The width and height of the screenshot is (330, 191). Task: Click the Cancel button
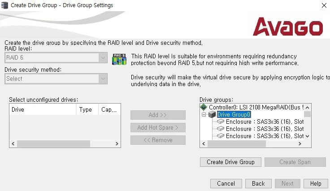click(226, 183)
